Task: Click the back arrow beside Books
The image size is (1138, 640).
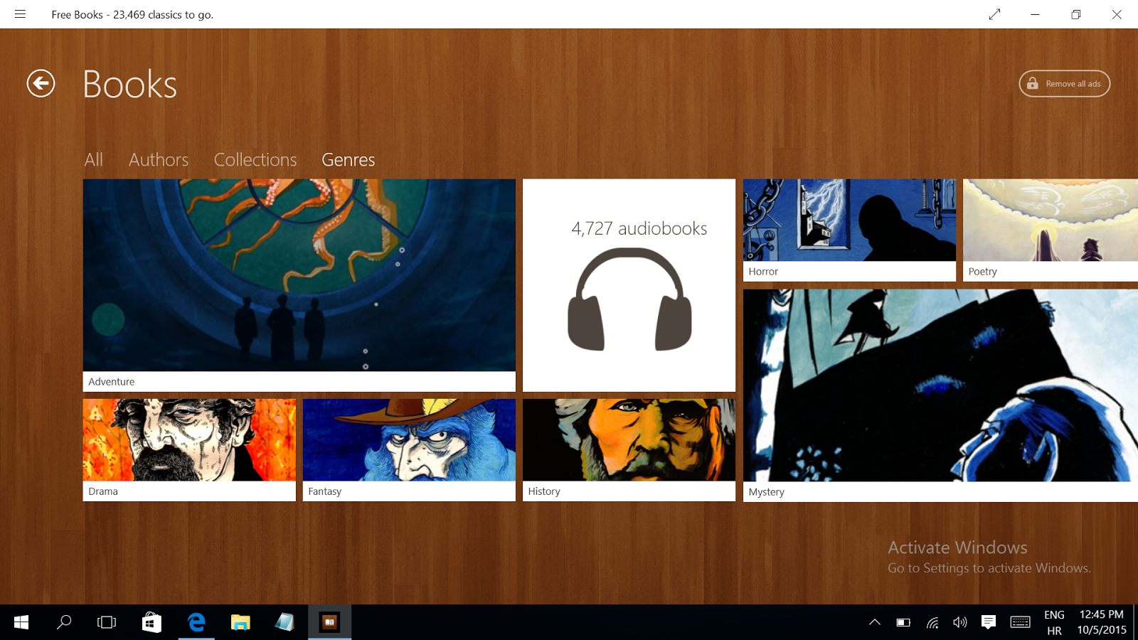Action: click(x=41, y=84)
